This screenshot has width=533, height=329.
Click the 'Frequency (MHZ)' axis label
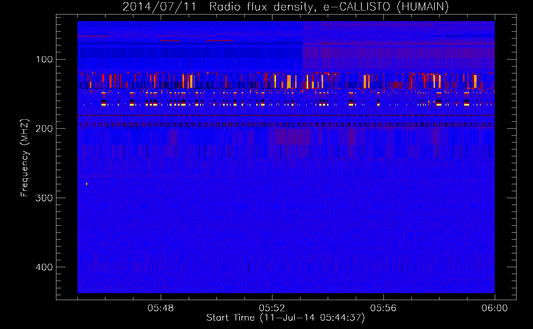[25, 158]
